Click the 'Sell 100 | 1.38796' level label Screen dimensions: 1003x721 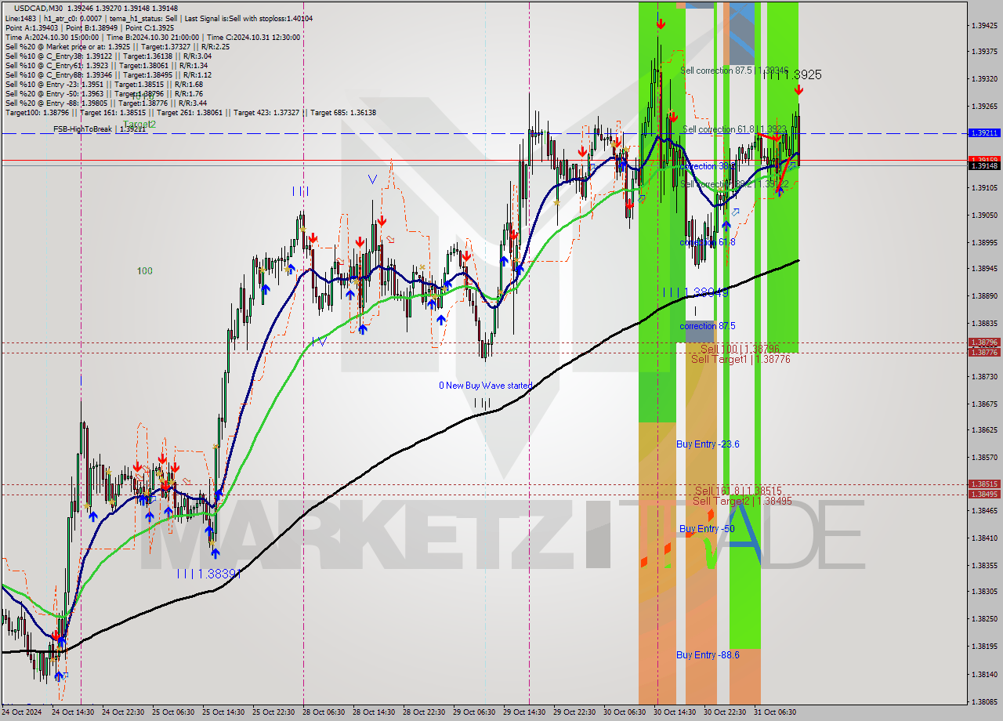click(x=740, y=348)
